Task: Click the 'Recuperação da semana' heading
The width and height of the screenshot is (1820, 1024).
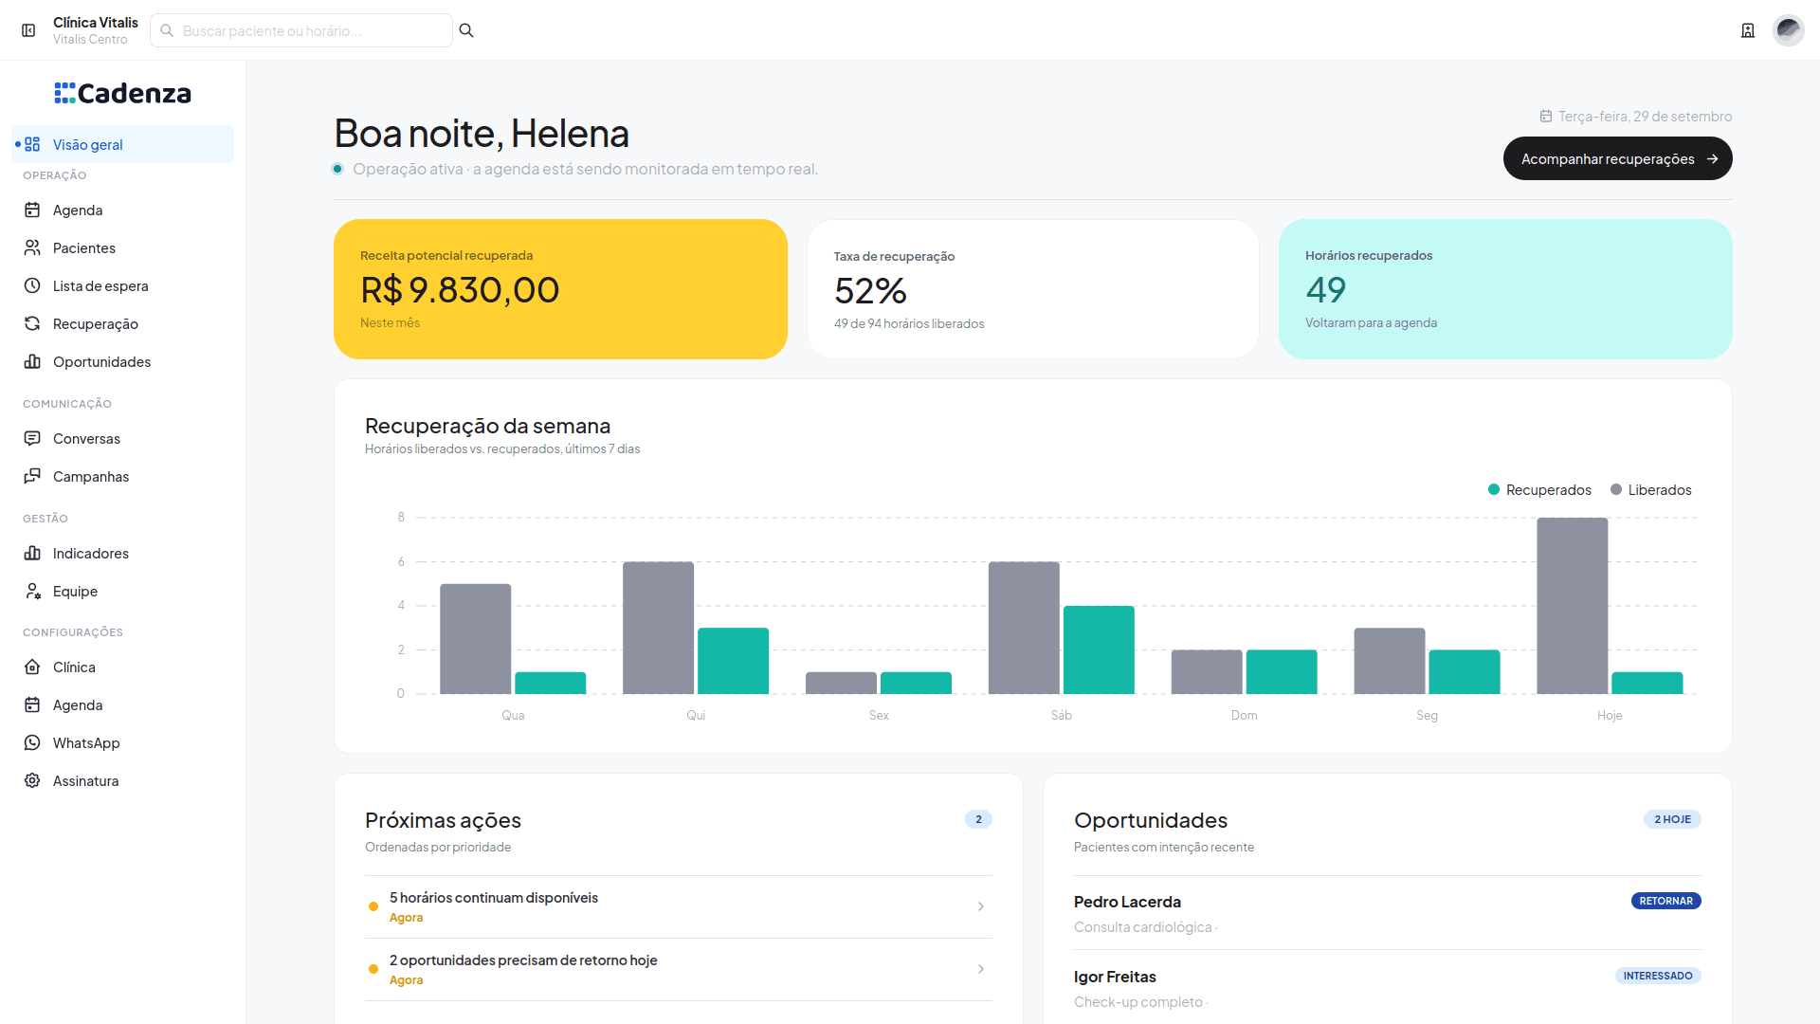Action: pos(487,426)
